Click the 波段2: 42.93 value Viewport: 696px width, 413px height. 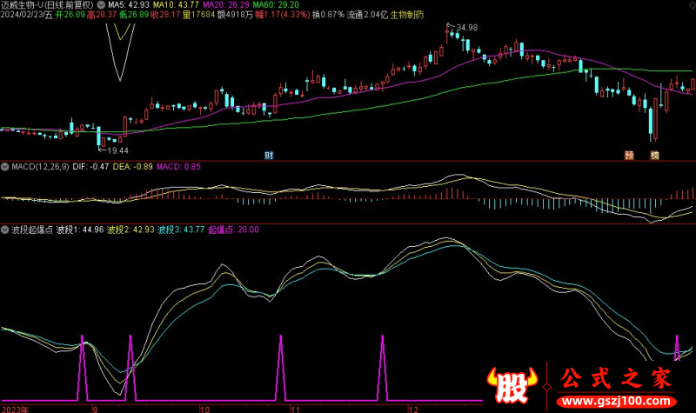click(130, 230)
